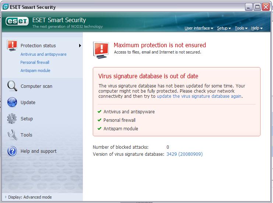Select Computer scan menu label

click(x=36, y=86)
